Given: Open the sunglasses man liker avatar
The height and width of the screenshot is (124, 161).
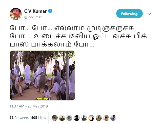Looking at the screenshot, I should pos(106,118).
